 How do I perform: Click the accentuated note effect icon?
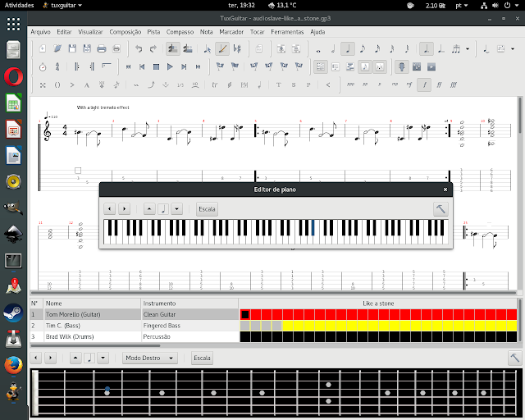click(x=72, y=85)
